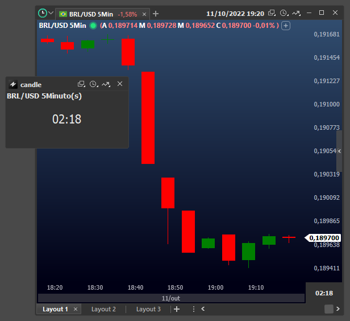Switch to Layout 3 tab
Viewport: 350px width, 321px height.
148,309
